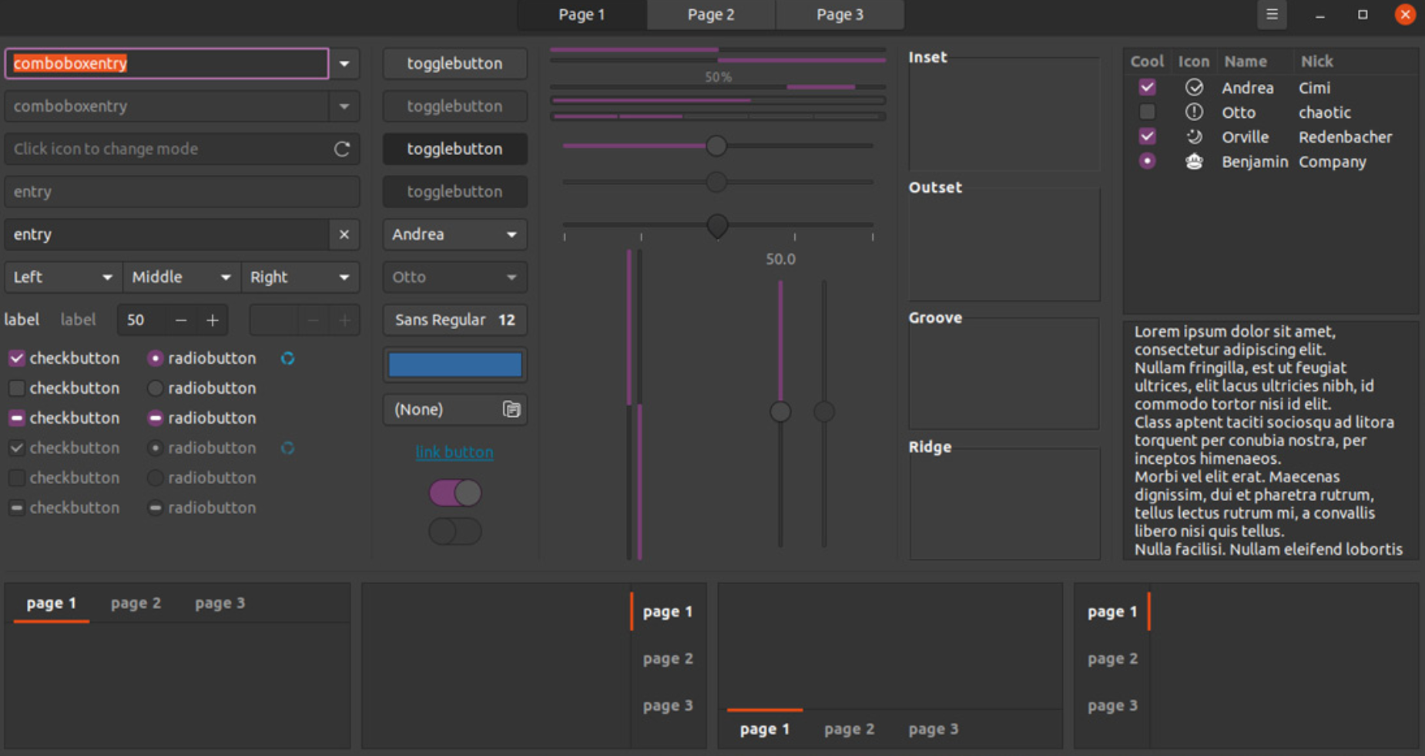Open the Andrea dropdown list
This screenshot has width=1425, height=756.
click(454, 234)
